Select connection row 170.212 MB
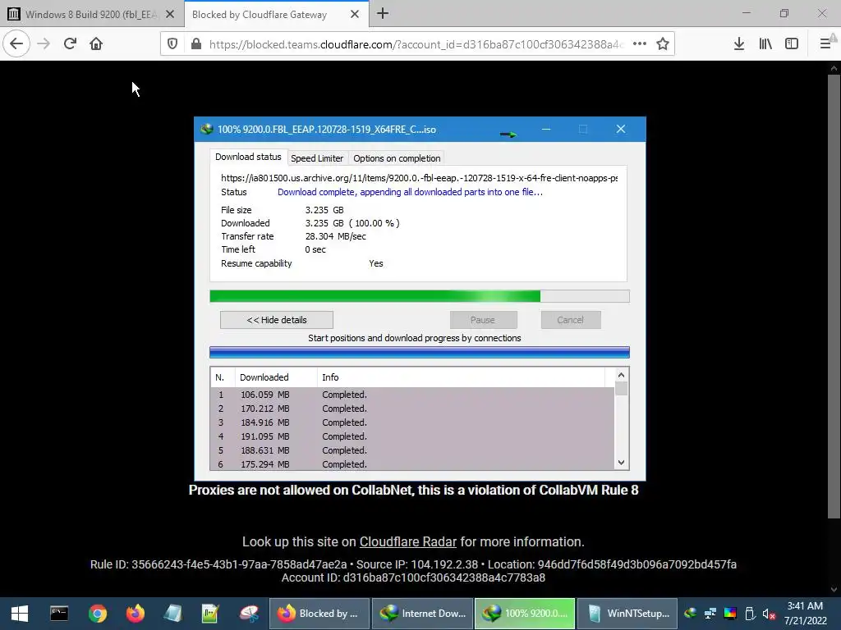Viewport: 841px width, 630px height. pyautogui.click(x=412, y=409)
